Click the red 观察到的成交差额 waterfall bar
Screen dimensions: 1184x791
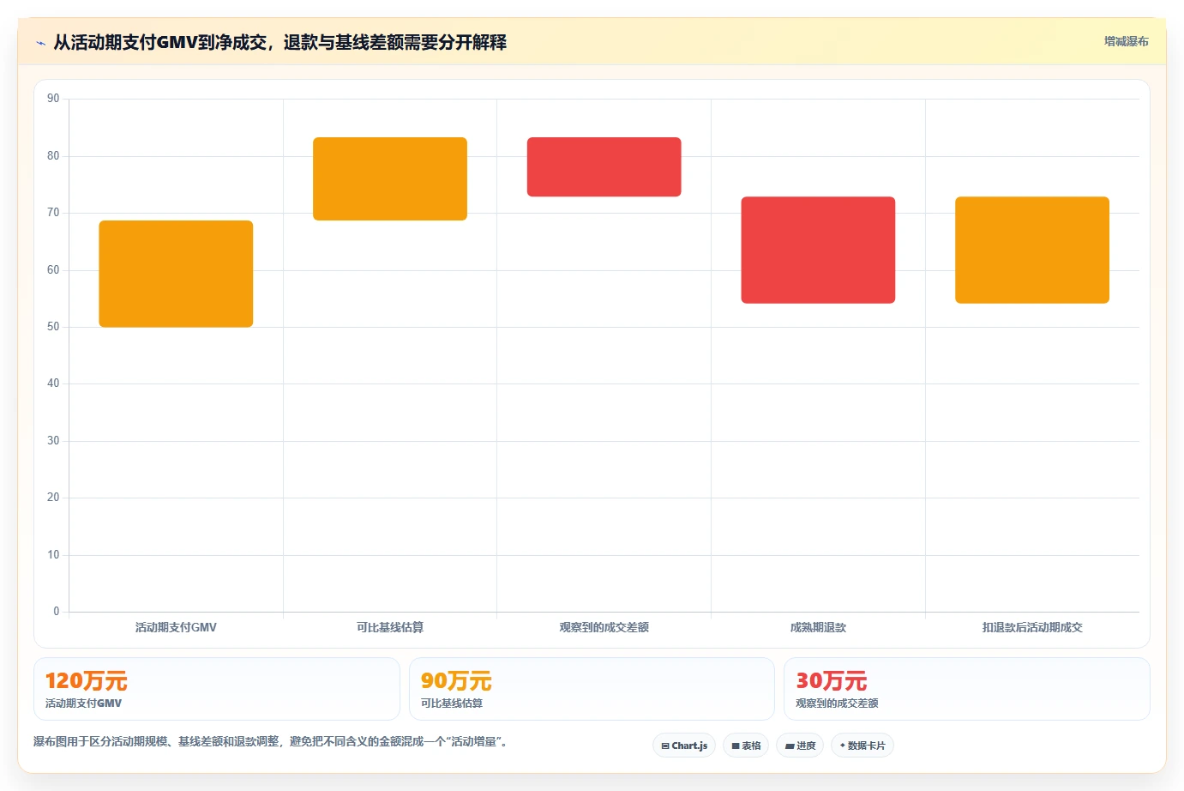click(x=604, y=166)
